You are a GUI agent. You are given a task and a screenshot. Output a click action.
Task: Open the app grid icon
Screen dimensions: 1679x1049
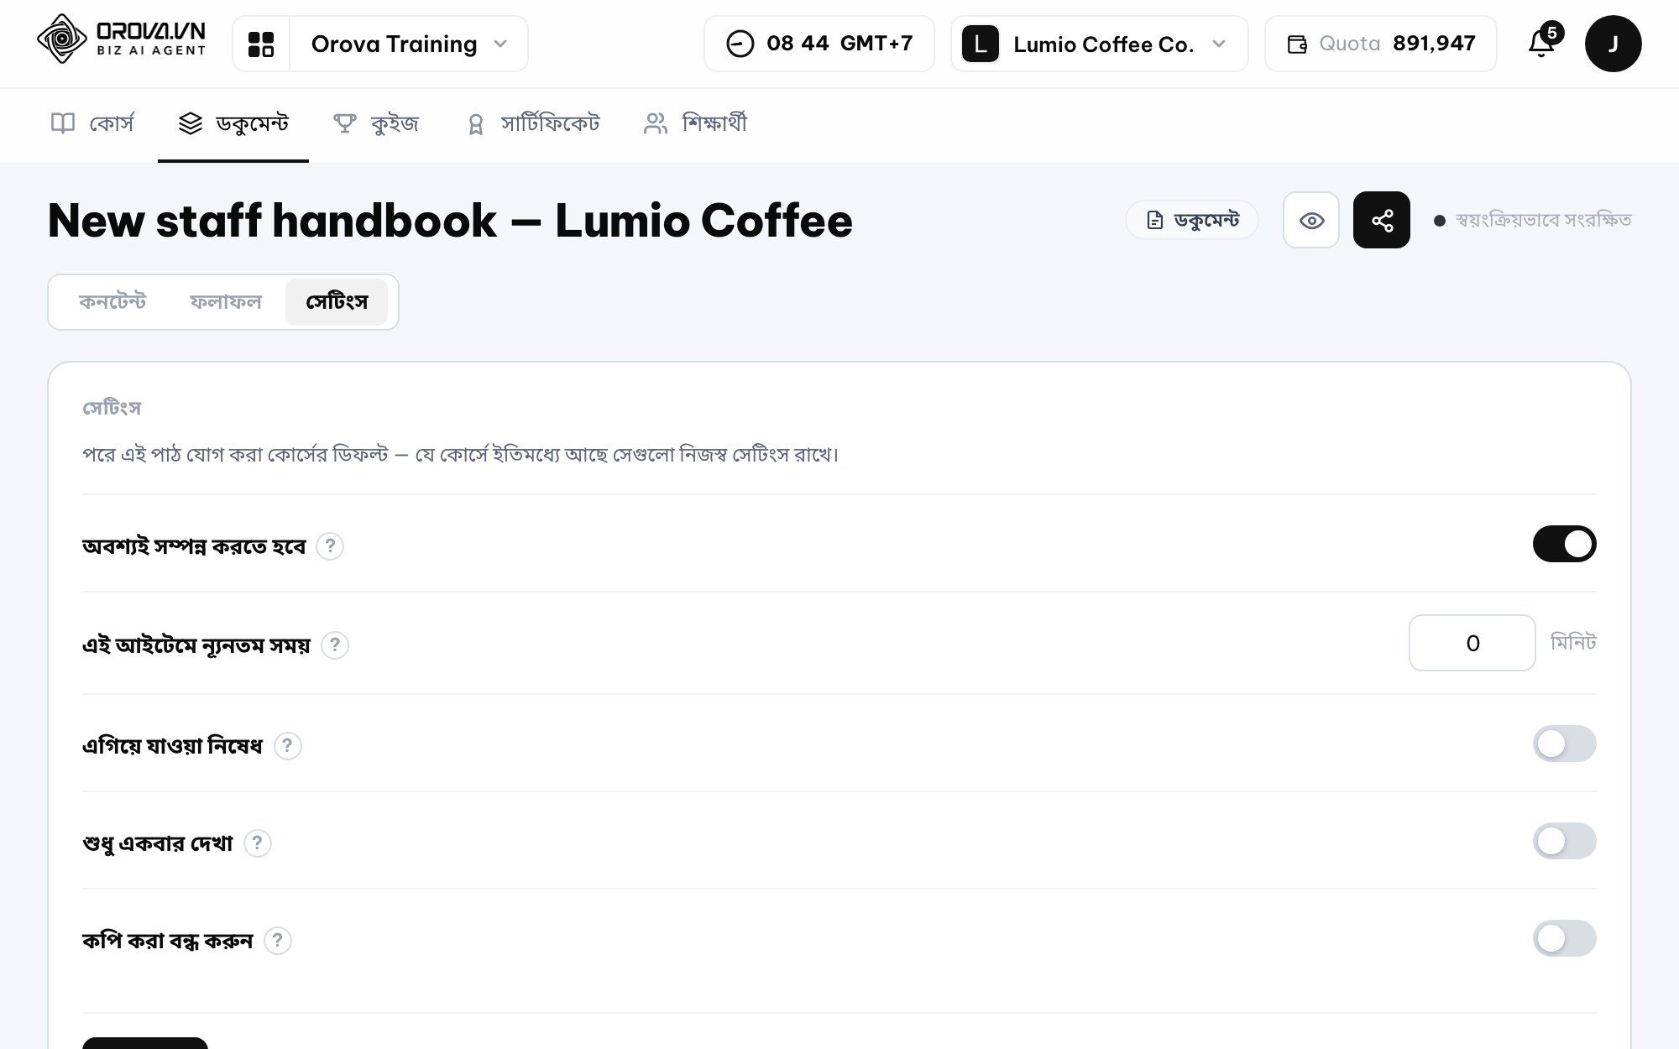coord(261,44)
